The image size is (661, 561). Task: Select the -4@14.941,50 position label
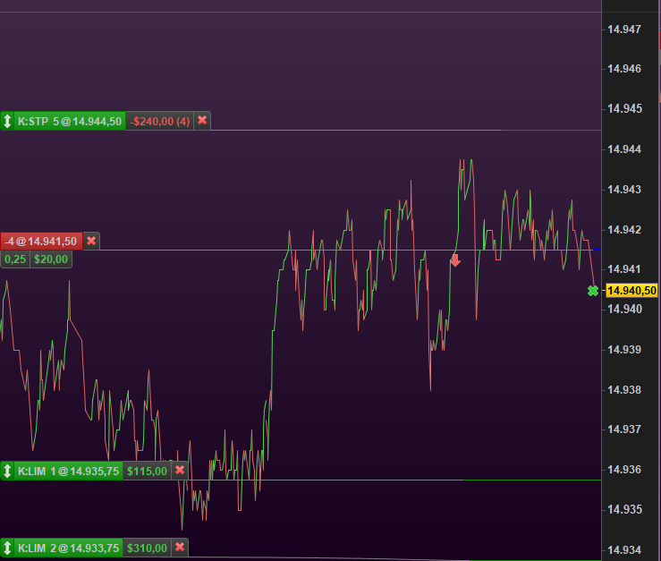point(41,241)
